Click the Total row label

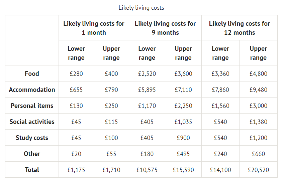pos(32,170)
